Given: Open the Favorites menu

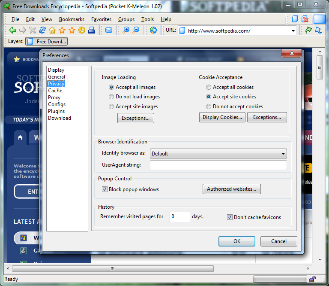Looking at the screenshot, I should pyautogui.click(x=102, y=19).
